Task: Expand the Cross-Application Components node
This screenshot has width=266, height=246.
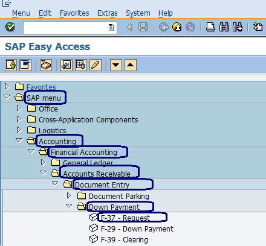Action: 19,119
